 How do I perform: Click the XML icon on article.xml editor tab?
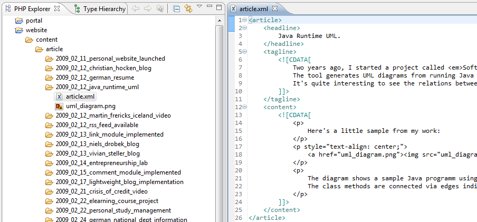click(x=233, y=8)
